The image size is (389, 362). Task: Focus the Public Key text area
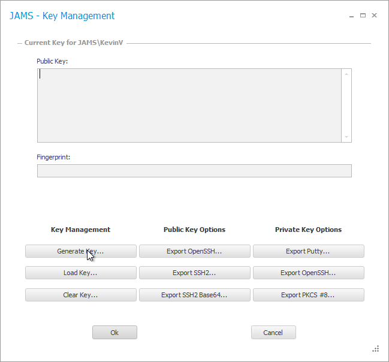(x=189, y=105)
